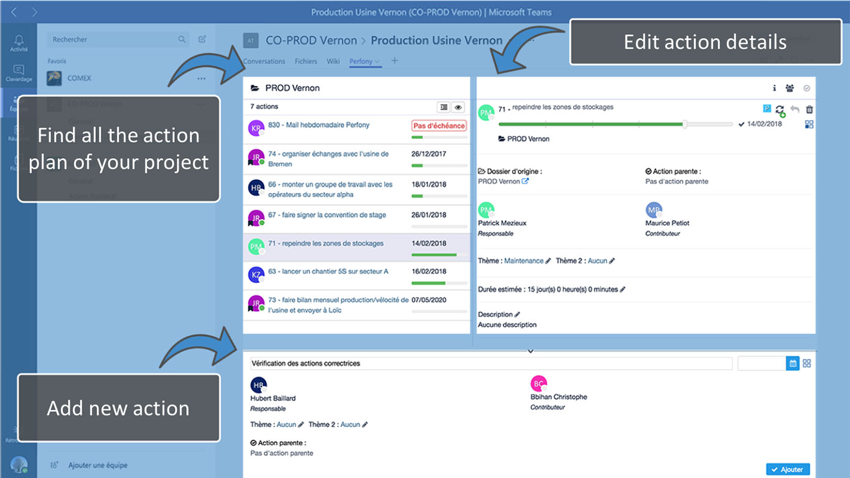Open Clavardage chat in the sidebar
Viewport: 850px width, 478px height.
(19, 73)
